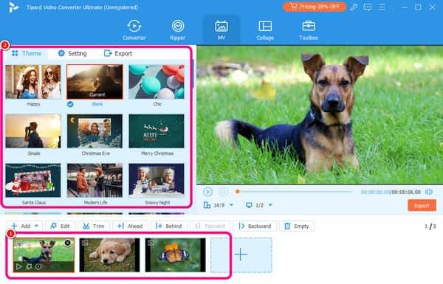Image resolution: width=443 pixels, height=284 pixels.
Task: Click the orange Export button
Action: point(422,206)
